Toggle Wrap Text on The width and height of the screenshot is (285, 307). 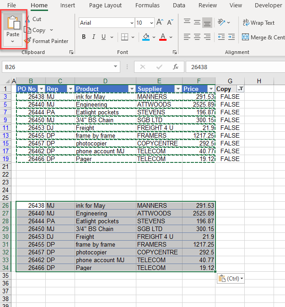tap(258, 22)
